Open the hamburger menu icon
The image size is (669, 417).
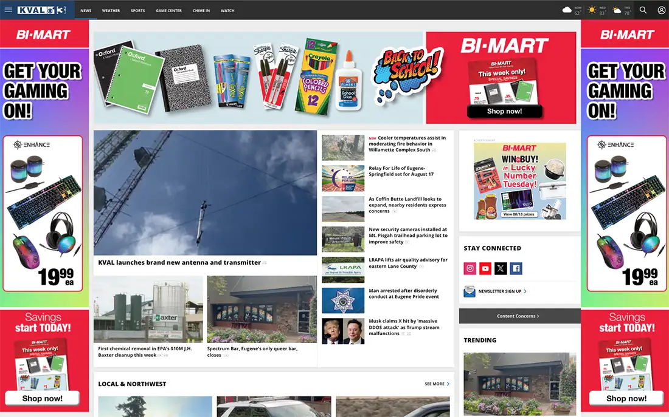tap(8, 10)
